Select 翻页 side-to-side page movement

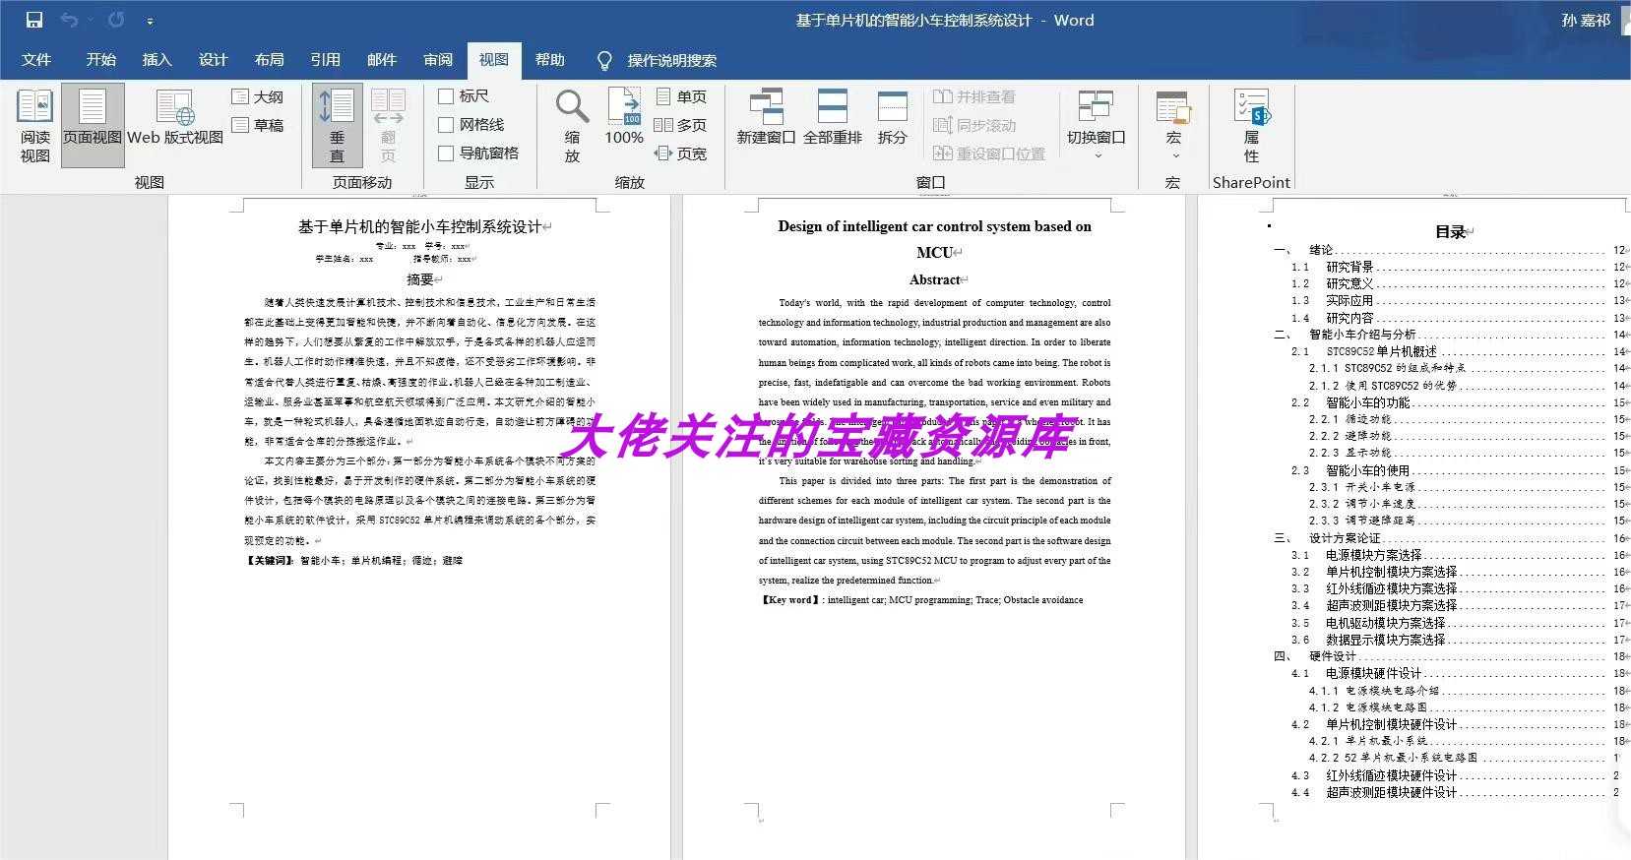(x=388, y=126)
